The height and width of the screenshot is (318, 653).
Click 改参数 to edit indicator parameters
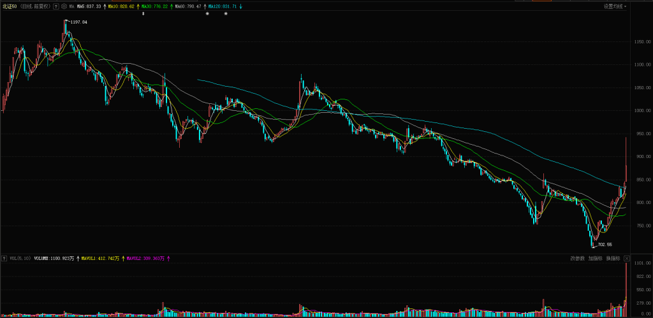(x=577, y=259)
